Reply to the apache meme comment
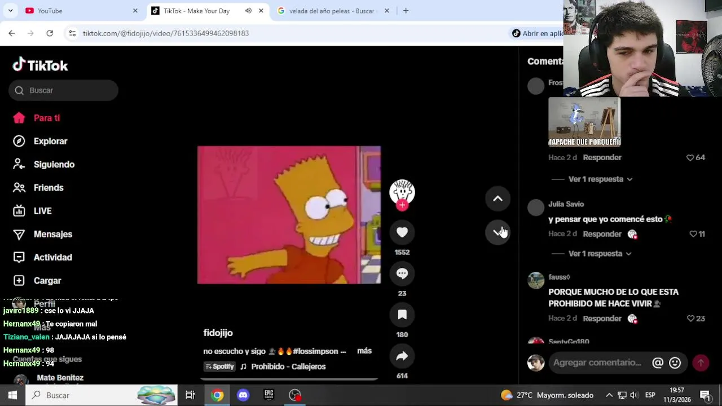722x406 pixels. (602, 158)
